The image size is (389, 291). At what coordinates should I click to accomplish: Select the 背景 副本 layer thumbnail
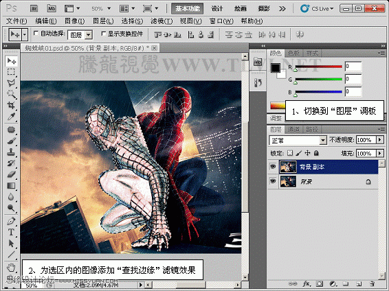coord(288,167)
